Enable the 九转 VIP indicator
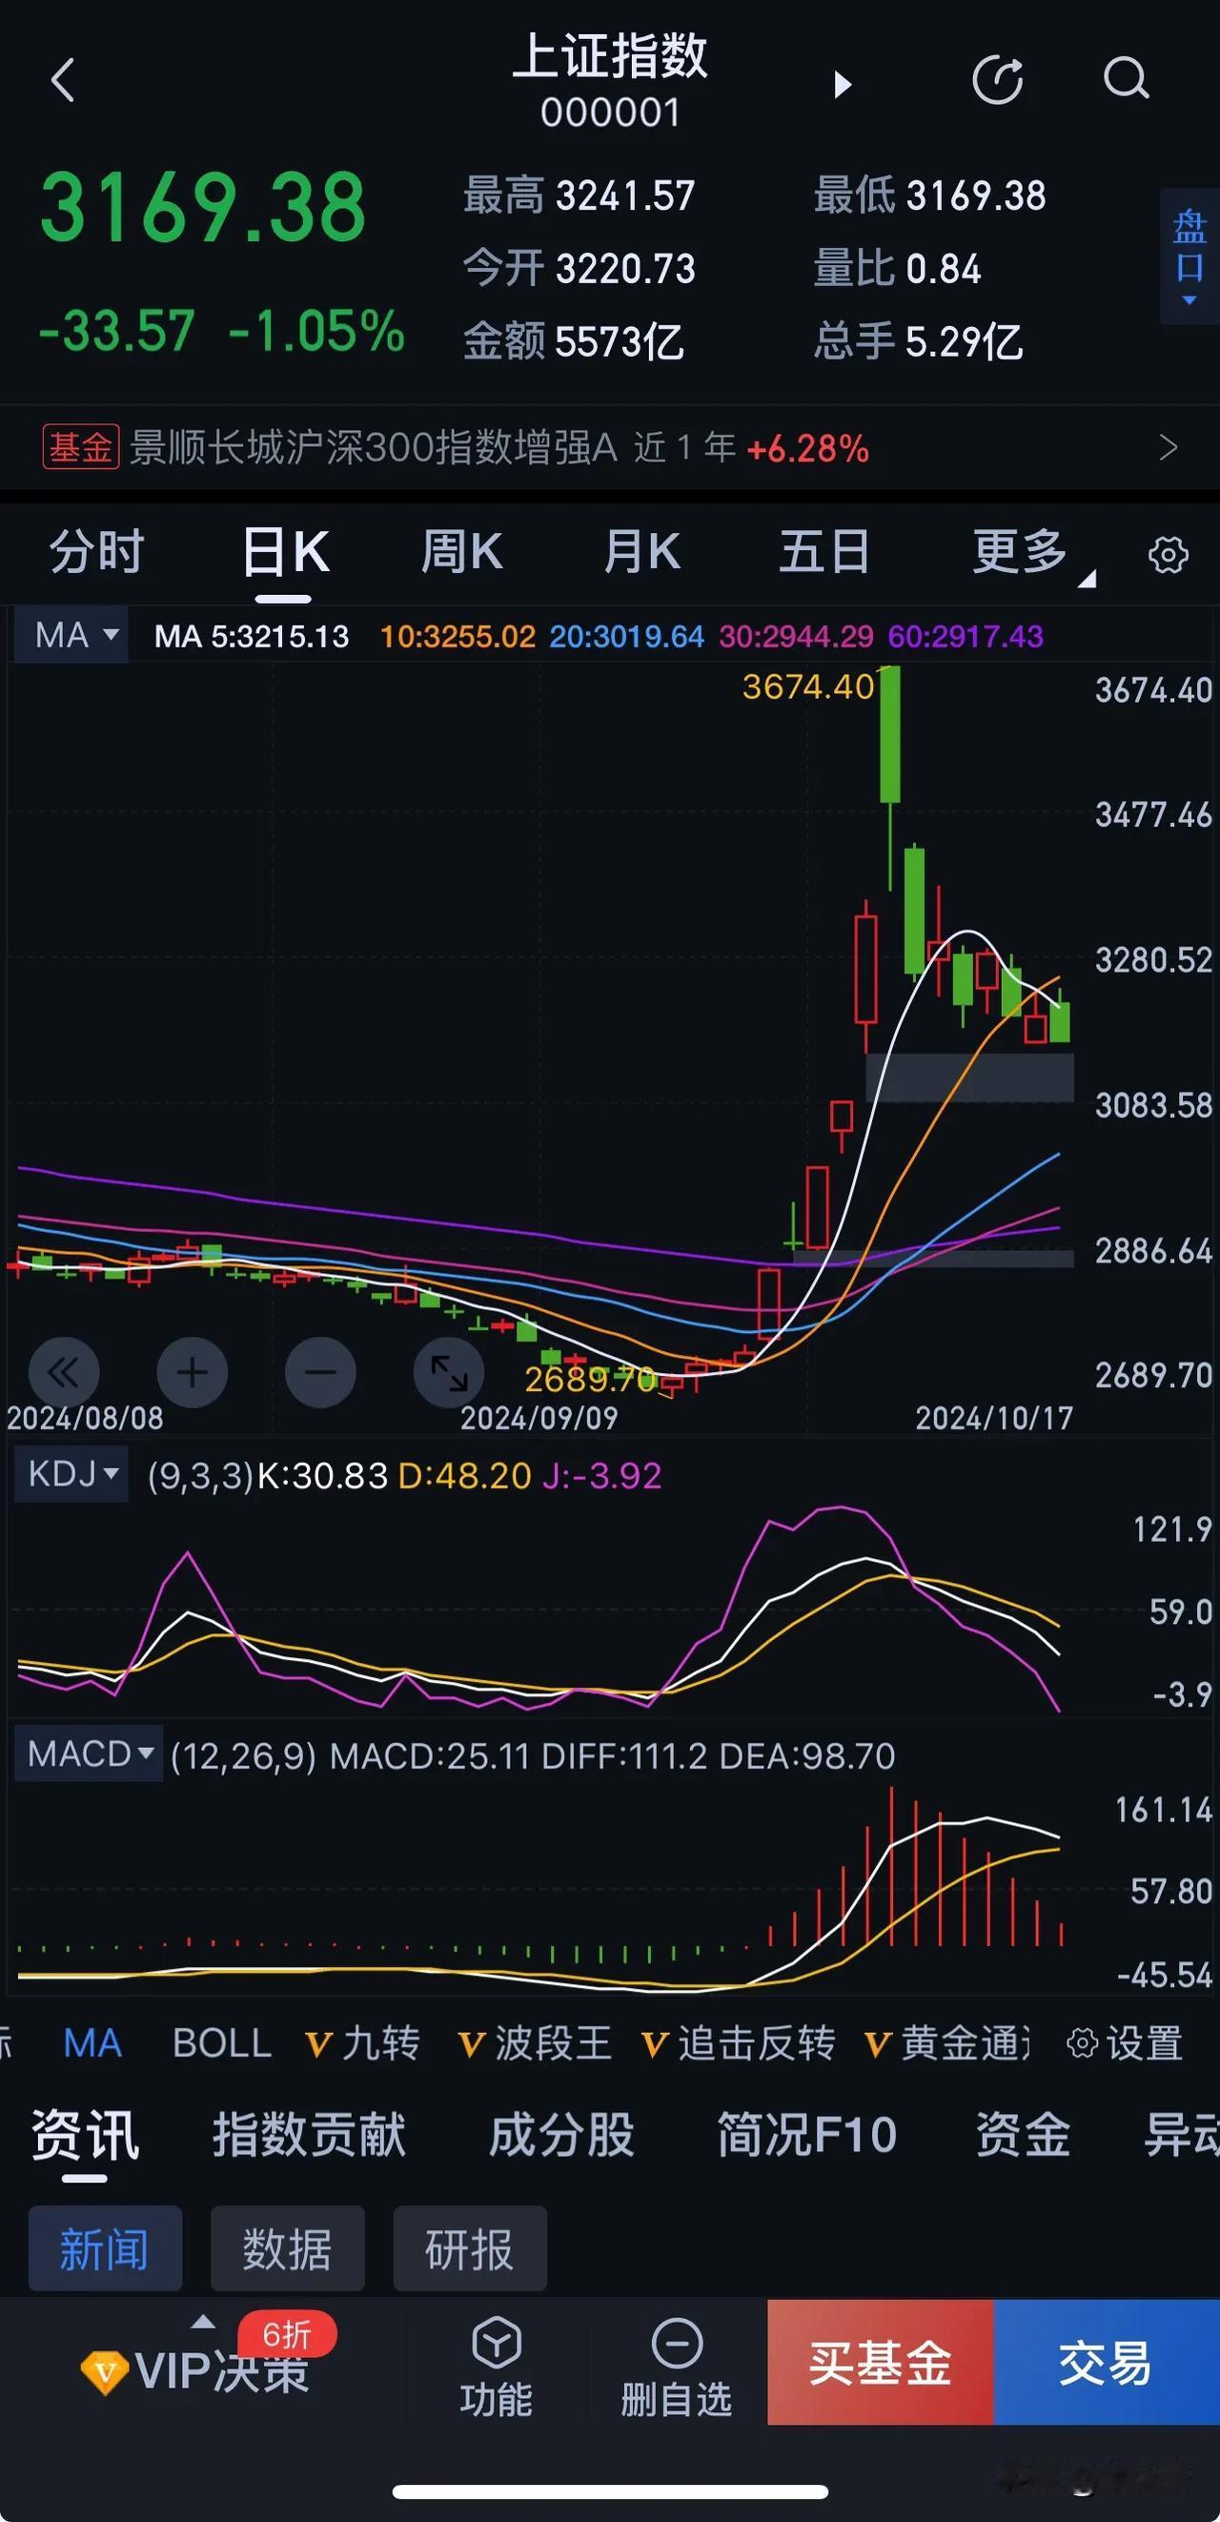The height and width of the screenshot is (2522, 1220). coord(363,2044)
